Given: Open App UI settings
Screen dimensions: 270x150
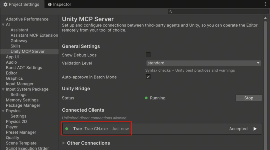Looking at the screenshot, I should pyautogui.click(x=12, y=57).
